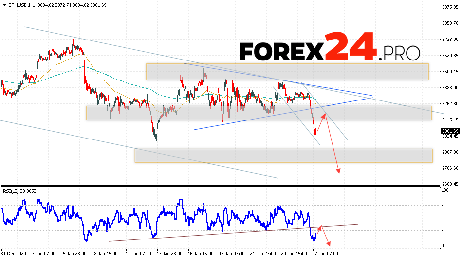Click the RSI 30 level label
462x259 pixels.
coord(444,230)
